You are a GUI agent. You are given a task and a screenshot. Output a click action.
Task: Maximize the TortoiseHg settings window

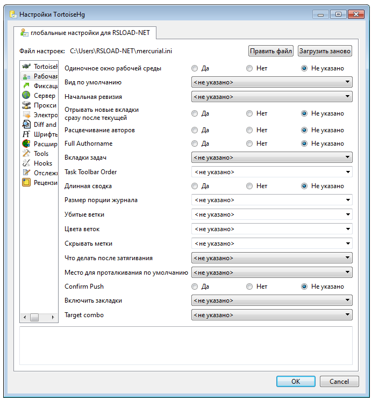(x=338, y=15)
